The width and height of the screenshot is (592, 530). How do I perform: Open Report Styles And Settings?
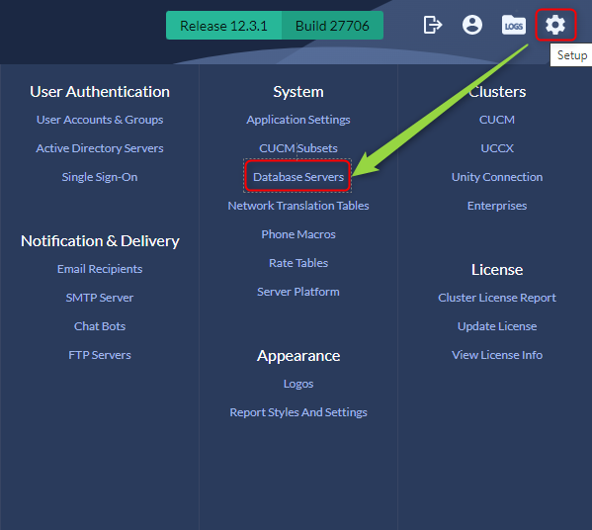(298, 412)
